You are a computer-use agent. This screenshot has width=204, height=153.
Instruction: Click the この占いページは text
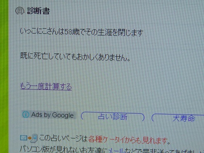[64, 138]
